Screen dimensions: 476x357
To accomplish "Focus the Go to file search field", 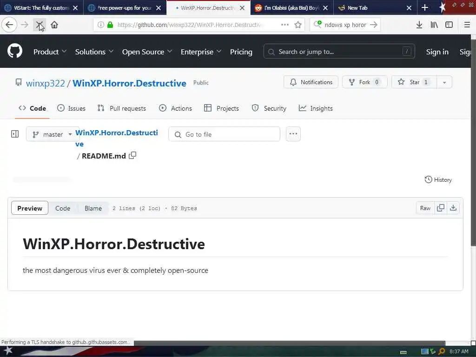I will [x=225, y=134].
